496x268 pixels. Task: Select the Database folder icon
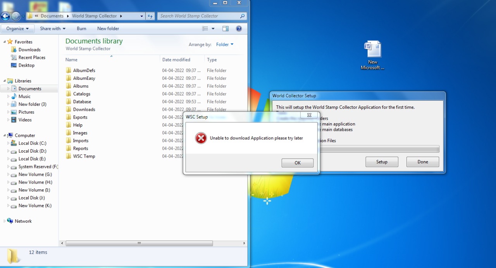click(x=69, y=101)
